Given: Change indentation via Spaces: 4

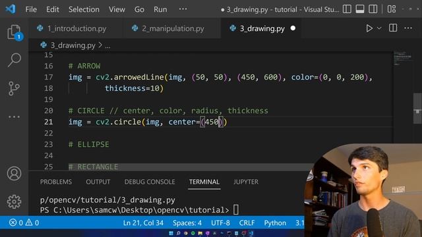Looking at the screenshot, I should [187, 223].
